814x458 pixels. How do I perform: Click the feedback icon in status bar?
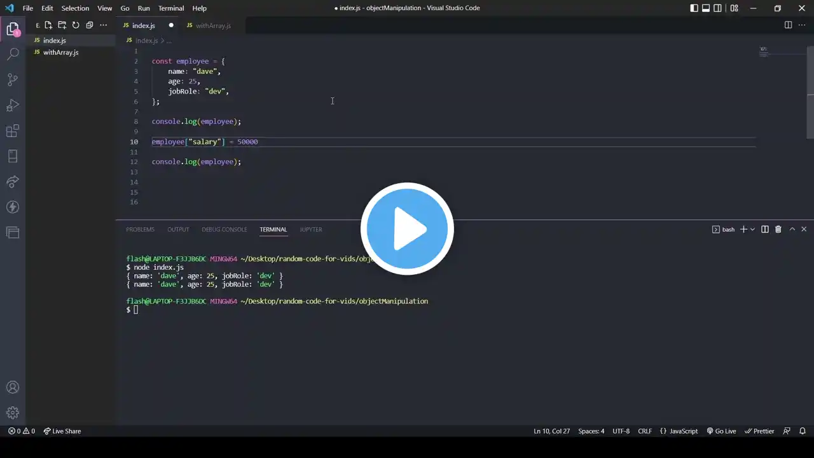[787, 431]
